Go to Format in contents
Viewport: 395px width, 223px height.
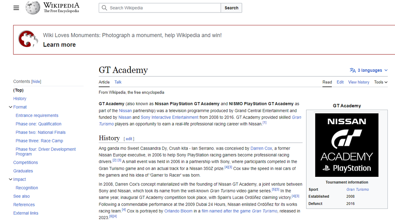point(20,107)
